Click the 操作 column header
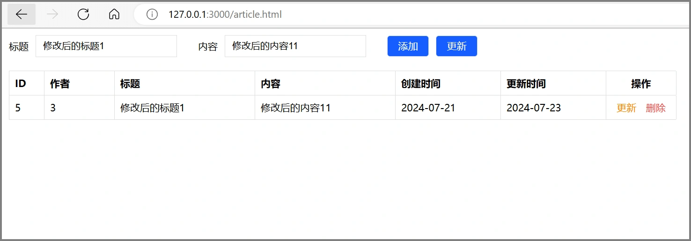This screenshot has width=691, height=241. [x=641, y=84]
